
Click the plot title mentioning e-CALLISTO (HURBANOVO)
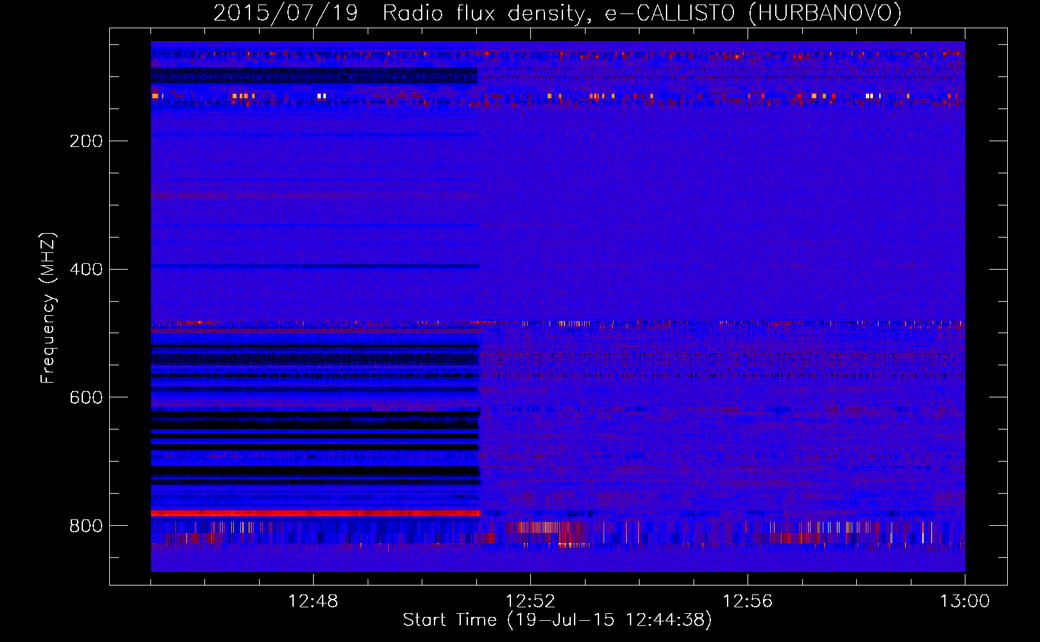click(557, 13)
